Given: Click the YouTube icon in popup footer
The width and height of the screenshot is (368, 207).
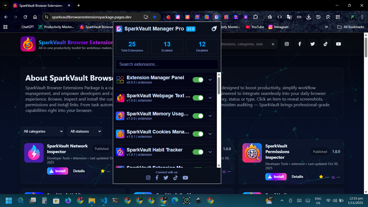Looking at the screenshot, I should point(185,178).
